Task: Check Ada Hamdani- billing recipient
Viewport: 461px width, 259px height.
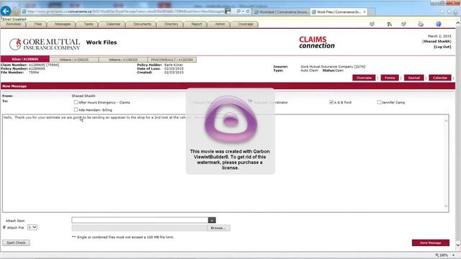Action: [x=76, y=109]
